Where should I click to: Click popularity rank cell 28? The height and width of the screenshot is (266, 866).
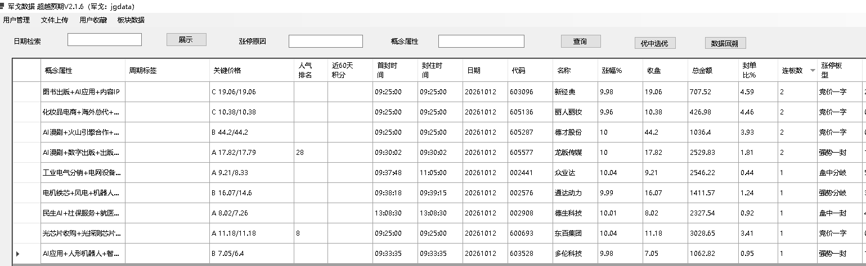pos(311,153)
